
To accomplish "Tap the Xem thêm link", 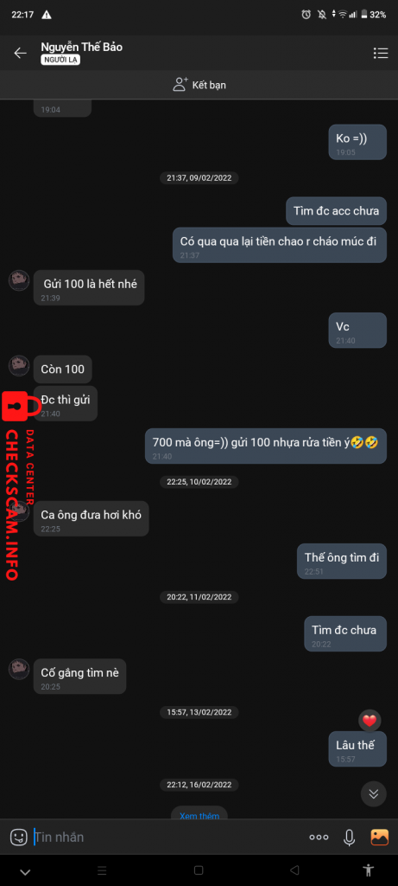I will click(199, 815).
